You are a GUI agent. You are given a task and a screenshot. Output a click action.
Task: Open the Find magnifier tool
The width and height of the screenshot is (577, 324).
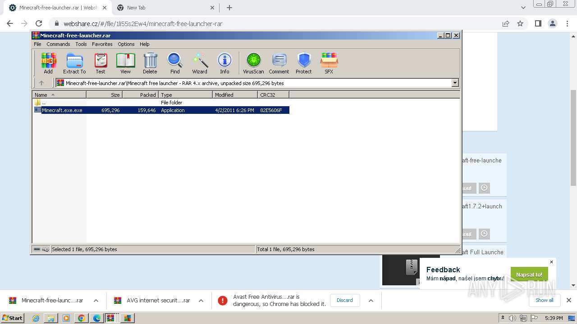tap(175, 63)
